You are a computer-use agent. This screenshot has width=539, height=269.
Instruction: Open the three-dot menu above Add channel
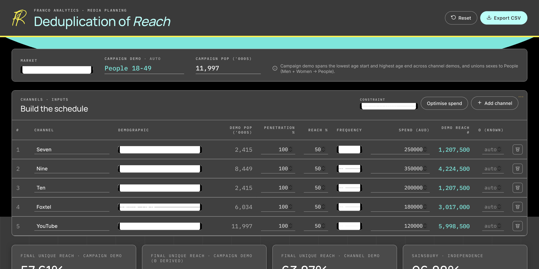(x=521, y=97)
